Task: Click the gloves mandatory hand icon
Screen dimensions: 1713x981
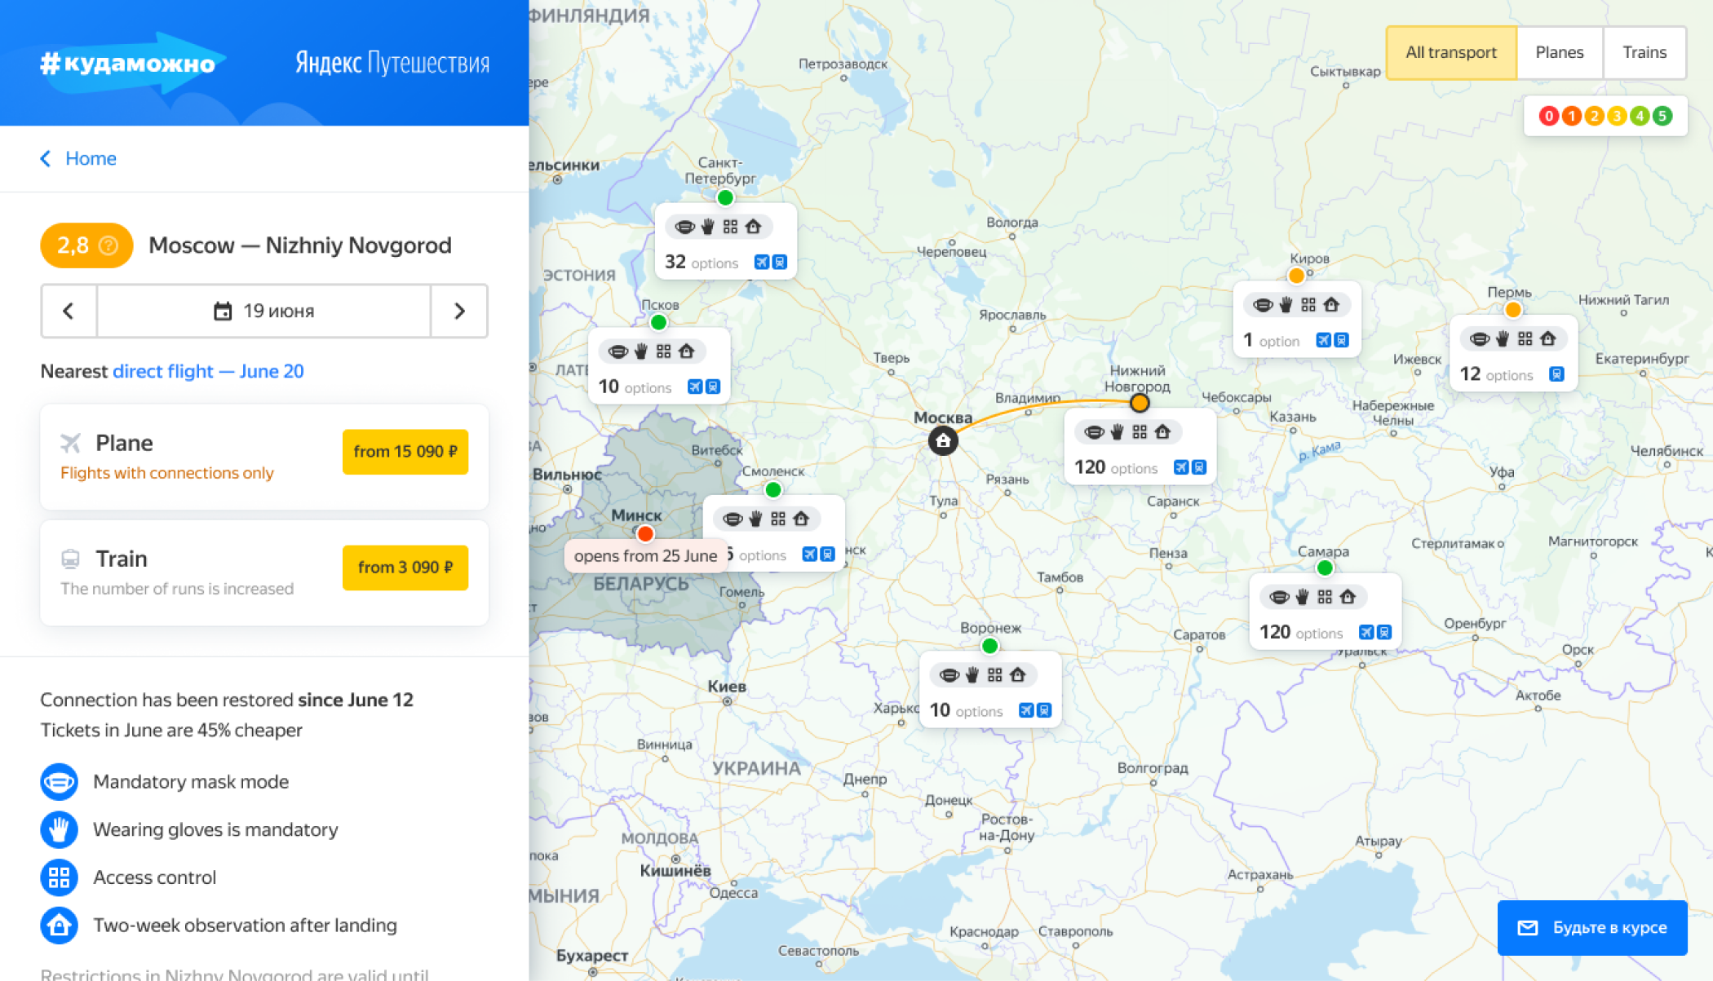Action: [59, 829]
